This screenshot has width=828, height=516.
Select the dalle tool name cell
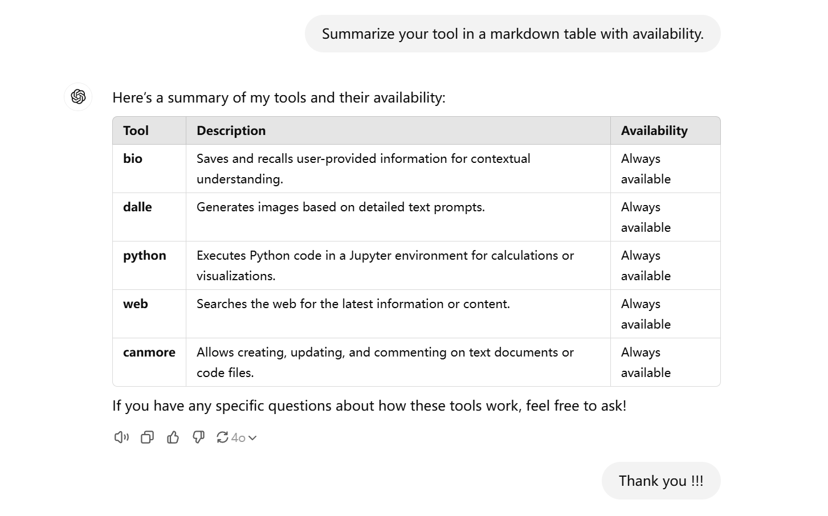(149, 217)
